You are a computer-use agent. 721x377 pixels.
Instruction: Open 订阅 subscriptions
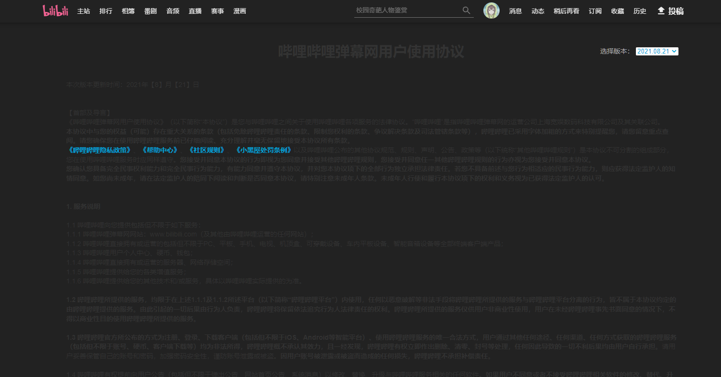tap(595, 11)
